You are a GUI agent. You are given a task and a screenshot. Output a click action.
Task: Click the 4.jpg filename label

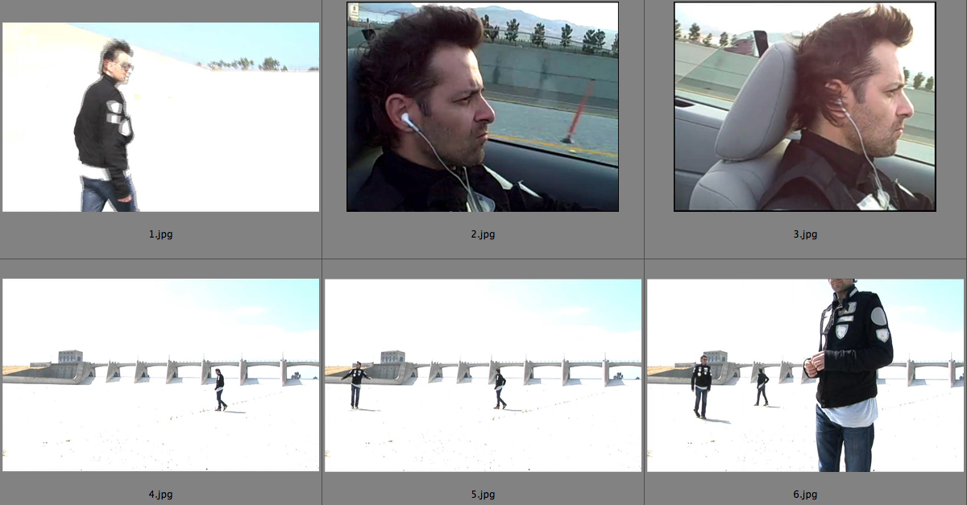pos(160,495)
